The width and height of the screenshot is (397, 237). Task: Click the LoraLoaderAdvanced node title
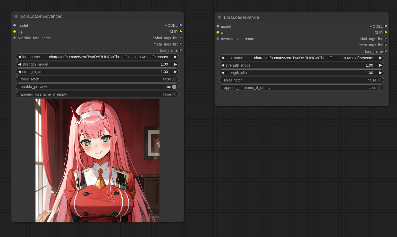[41, 16]
